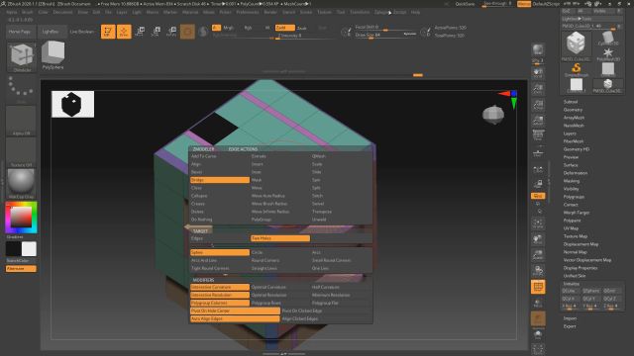The height and width of the screenshot is (356, 634).
Task: Click the Actual size icon
Action: click(x=538, y=105)
